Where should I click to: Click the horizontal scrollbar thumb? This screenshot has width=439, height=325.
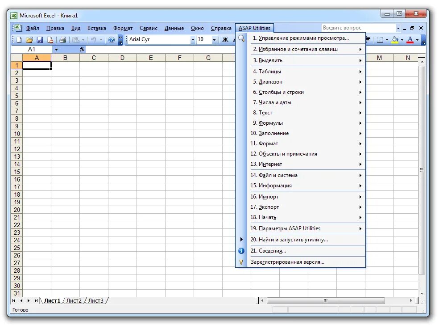(x=326, y=301)
